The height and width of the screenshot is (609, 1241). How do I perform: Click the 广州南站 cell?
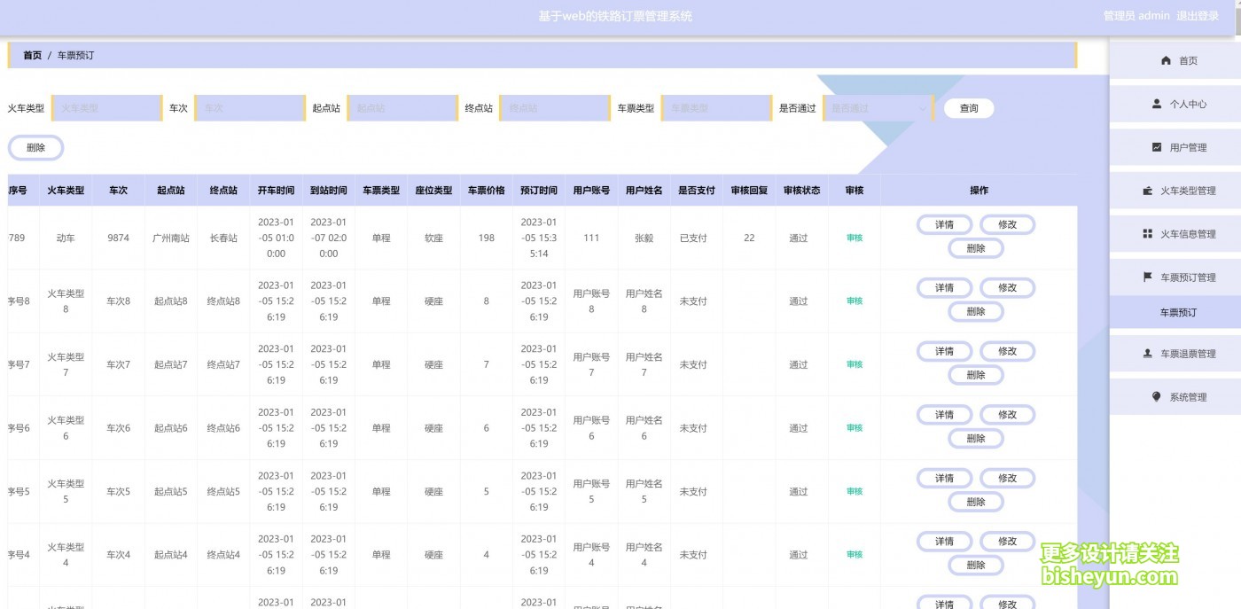click(x=171, y=238)
